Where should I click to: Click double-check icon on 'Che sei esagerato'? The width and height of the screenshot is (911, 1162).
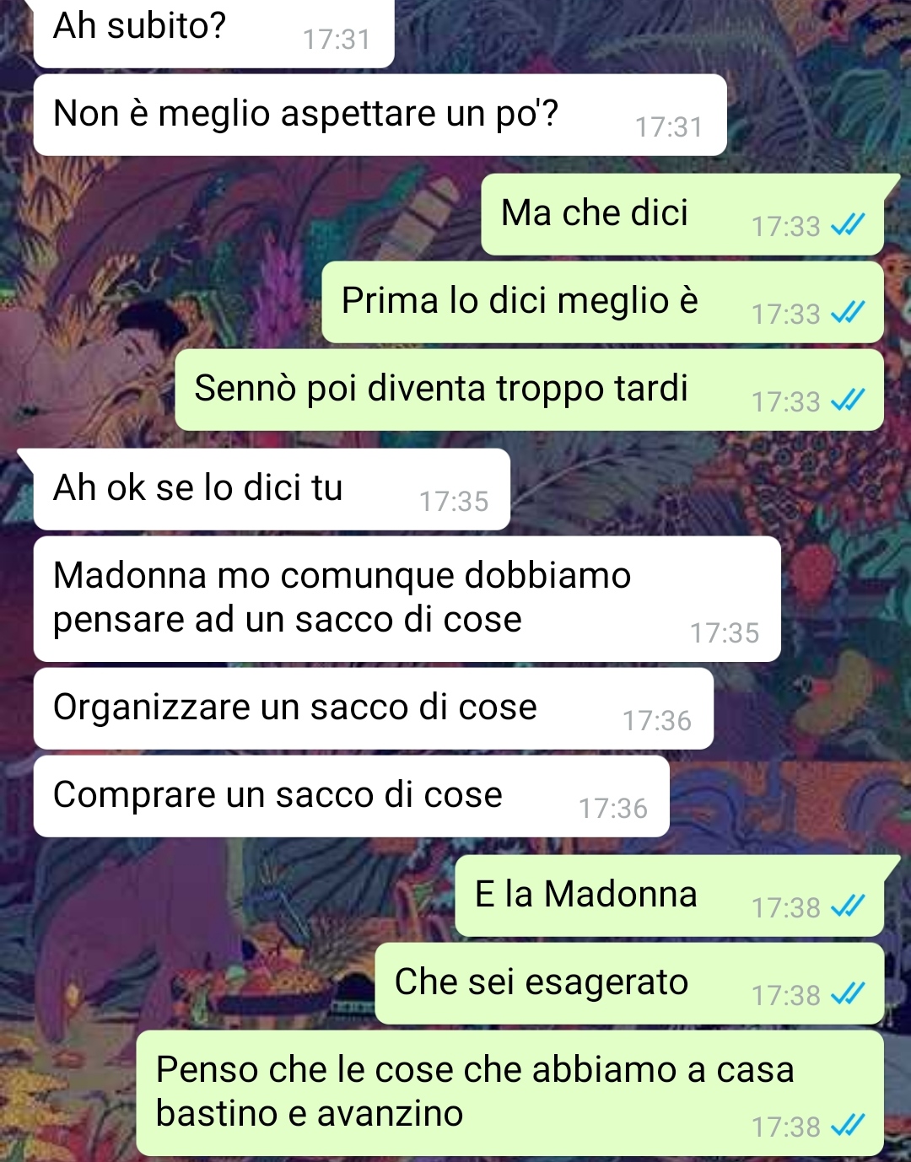pos(848,993)
